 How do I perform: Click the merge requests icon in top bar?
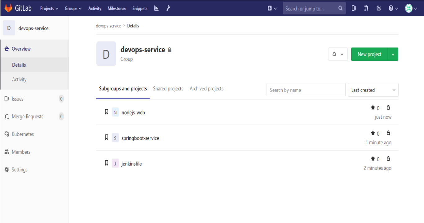pyautogui.click(x=366, y=8)
